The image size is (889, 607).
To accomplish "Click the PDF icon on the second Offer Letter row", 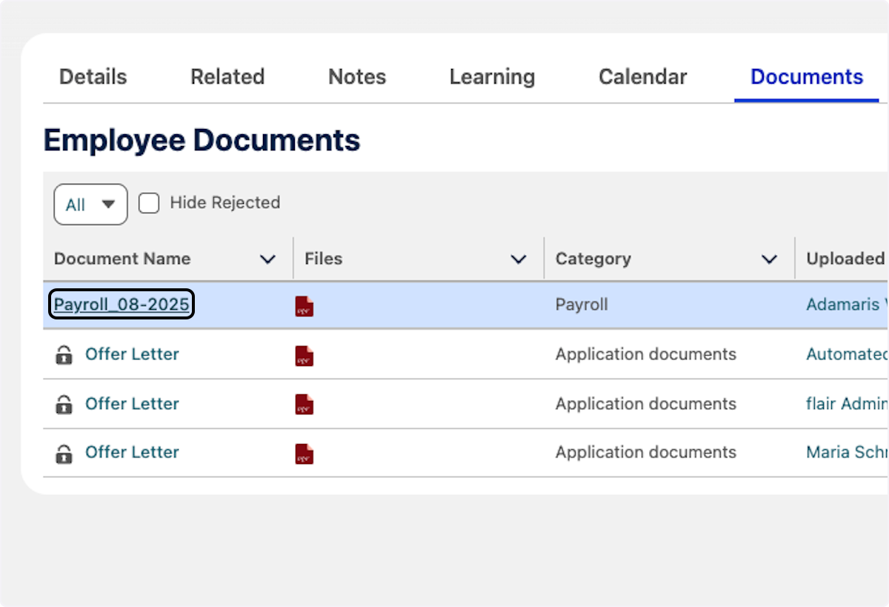I will (x=304, y=404).
